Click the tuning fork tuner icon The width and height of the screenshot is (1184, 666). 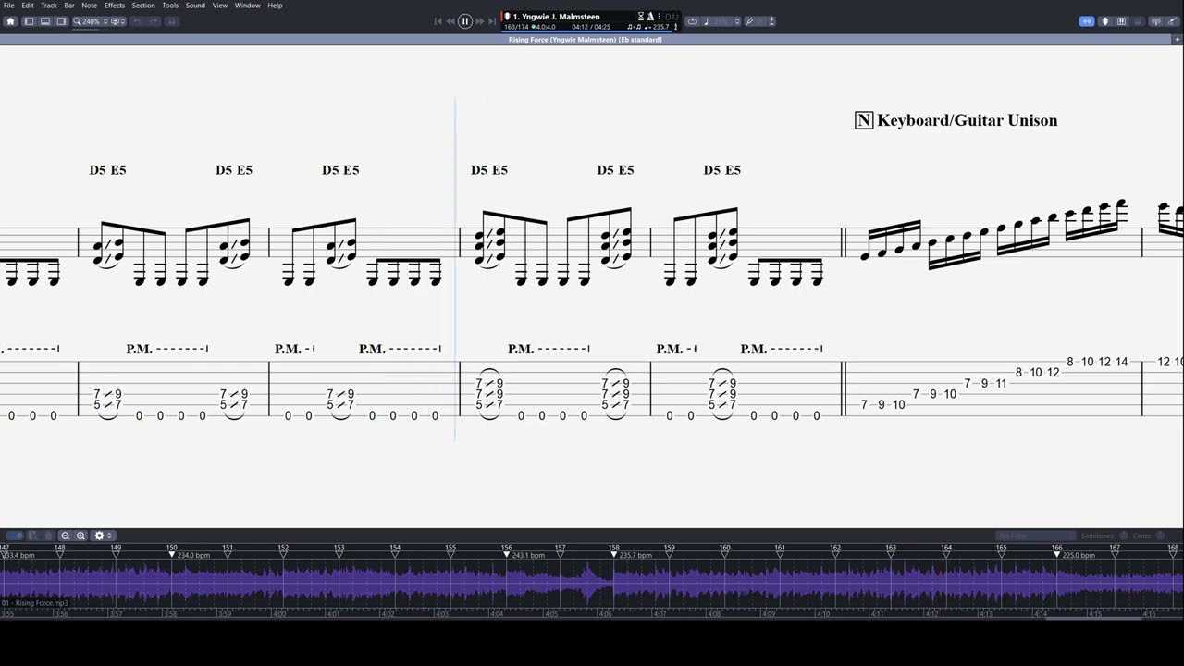click(x=750, y=21)
